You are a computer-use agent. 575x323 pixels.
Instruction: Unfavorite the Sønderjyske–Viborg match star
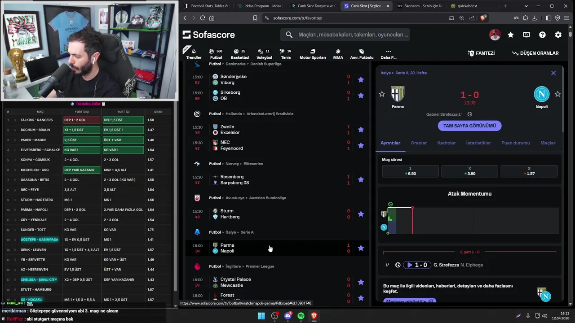coord(361,80)
